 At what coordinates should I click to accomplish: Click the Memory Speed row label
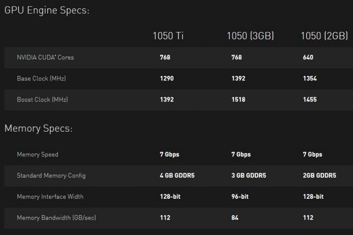pos(38,155)
